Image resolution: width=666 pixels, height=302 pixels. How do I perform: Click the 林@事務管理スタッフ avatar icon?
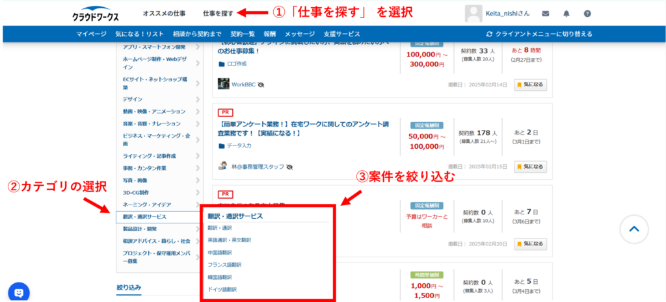(222, 166)
